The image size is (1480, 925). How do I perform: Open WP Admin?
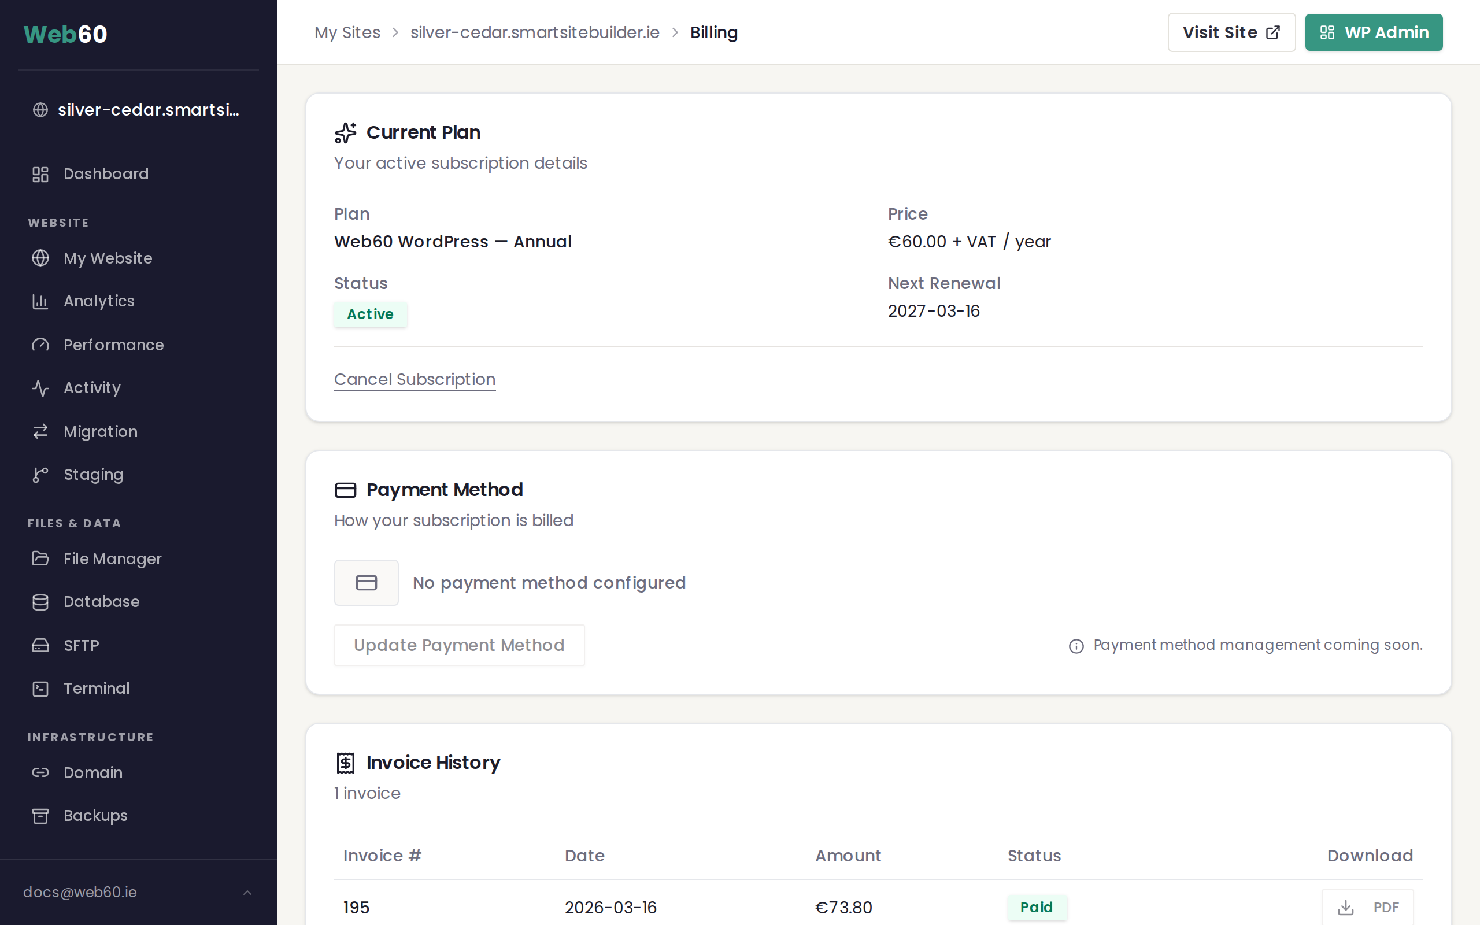[x=1374, y=32]
